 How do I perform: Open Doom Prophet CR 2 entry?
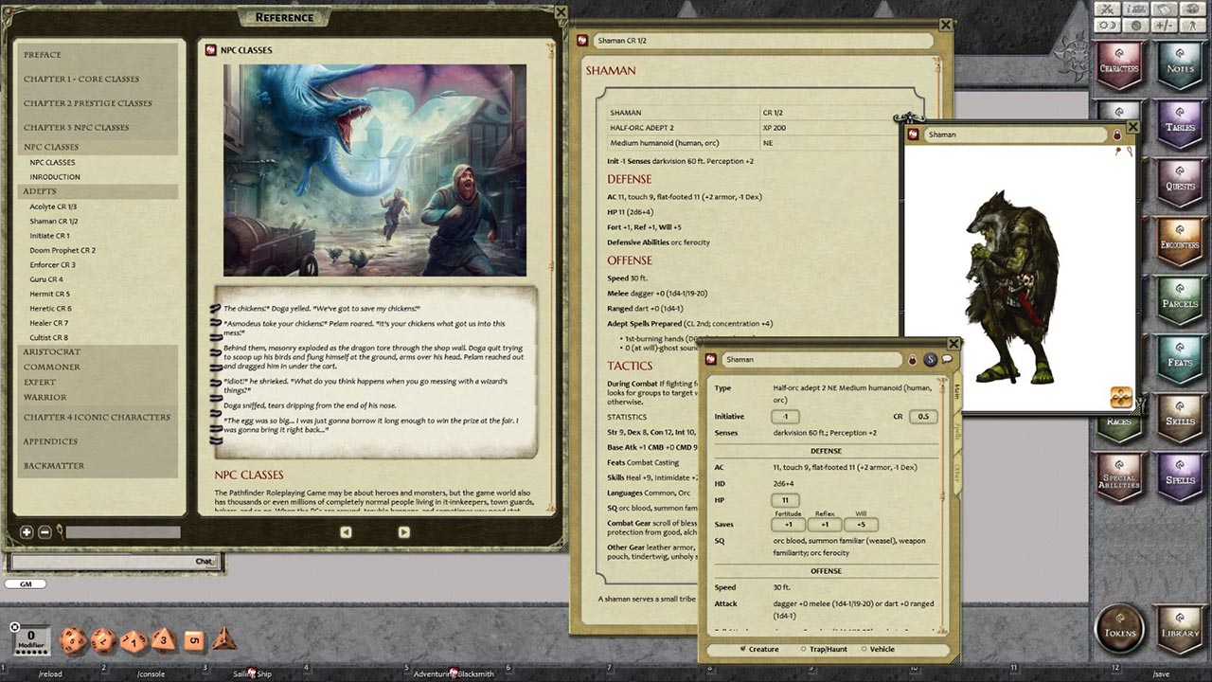coord(62,250)
